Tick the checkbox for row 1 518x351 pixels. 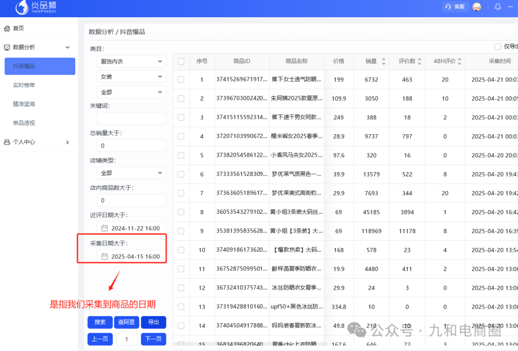[181, 80]
